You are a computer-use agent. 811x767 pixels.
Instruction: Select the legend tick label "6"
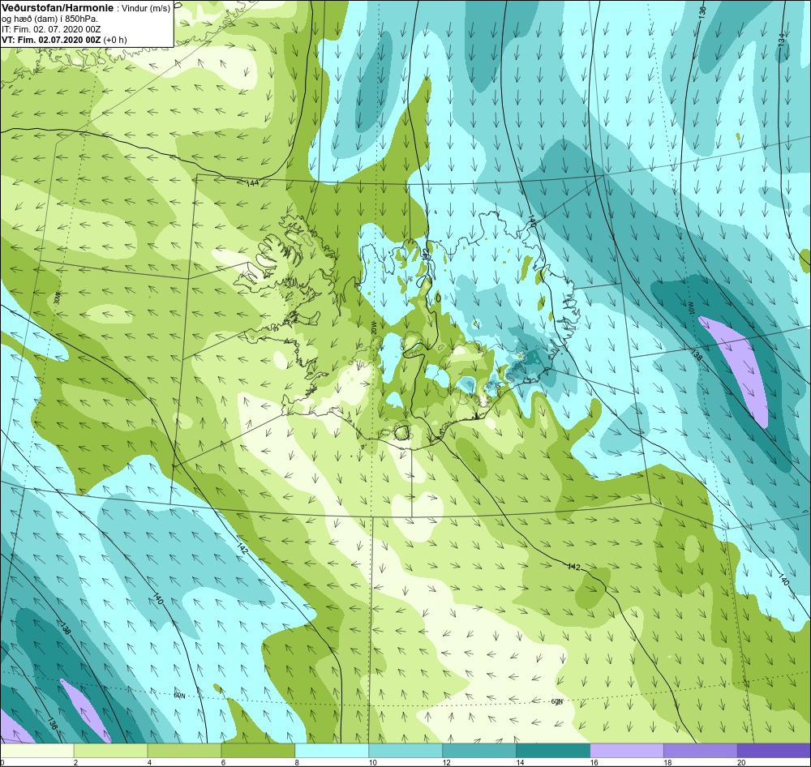pyautogui.click(x=222, y=762)
